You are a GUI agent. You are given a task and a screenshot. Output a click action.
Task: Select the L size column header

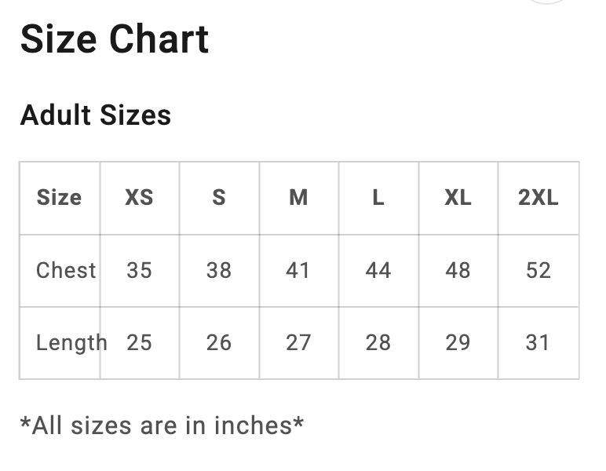point(378,198)
